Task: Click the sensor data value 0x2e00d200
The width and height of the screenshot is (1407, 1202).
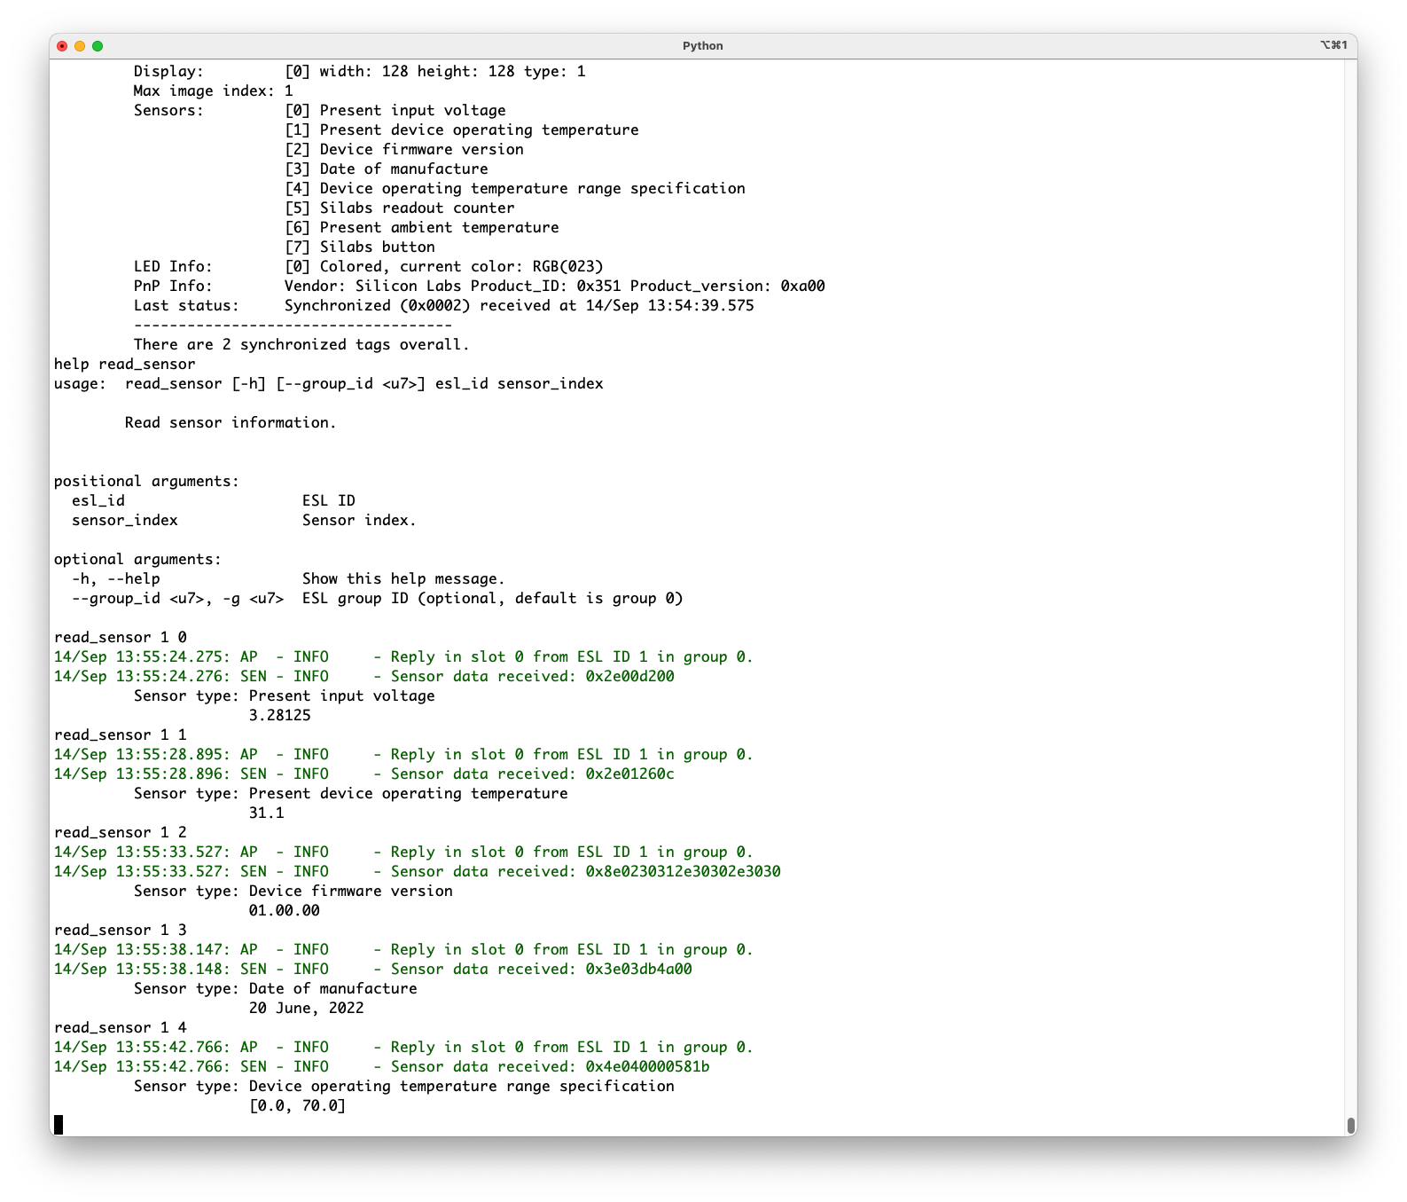Action: [x=629, y=676]
